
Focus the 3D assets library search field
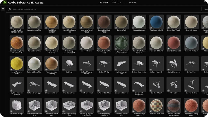click(x=104, y=9)
